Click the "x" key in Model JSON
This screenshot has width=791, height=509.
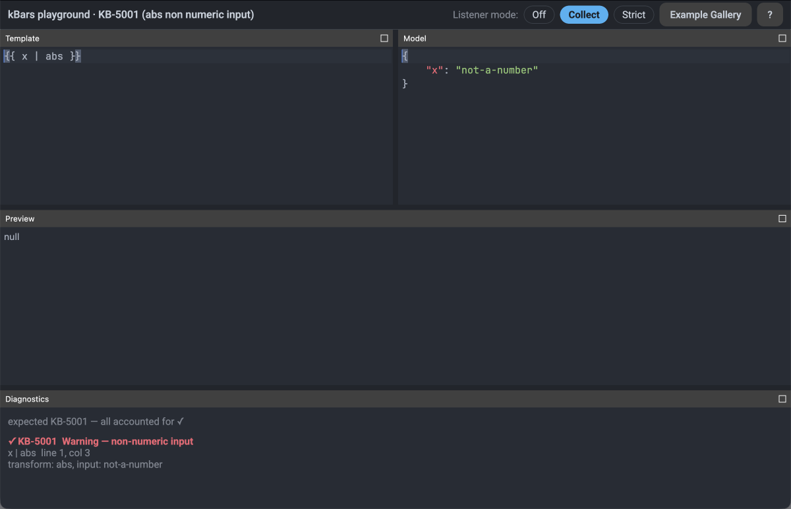(434, 70)
